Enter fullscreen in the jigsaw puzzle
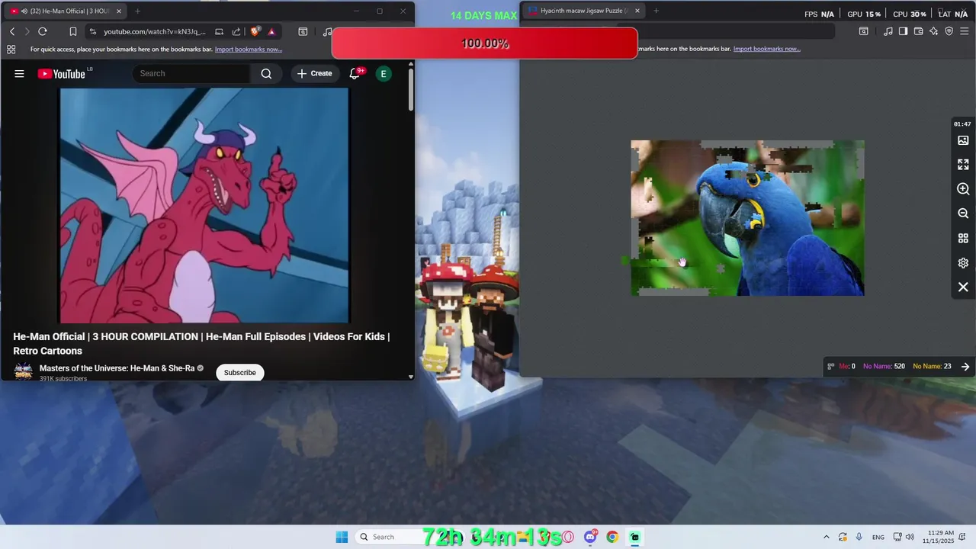Screen dimensions: 976x549 (x=963, y=164)
